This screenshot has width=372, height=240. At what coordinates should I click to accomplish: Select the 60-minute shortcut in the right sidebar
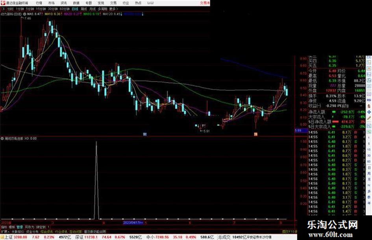point(369,162)
